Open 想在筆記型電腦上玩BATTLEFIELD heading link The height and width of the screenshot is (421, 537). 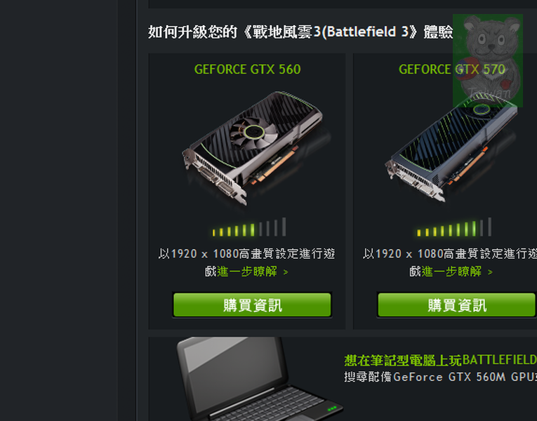440,360
